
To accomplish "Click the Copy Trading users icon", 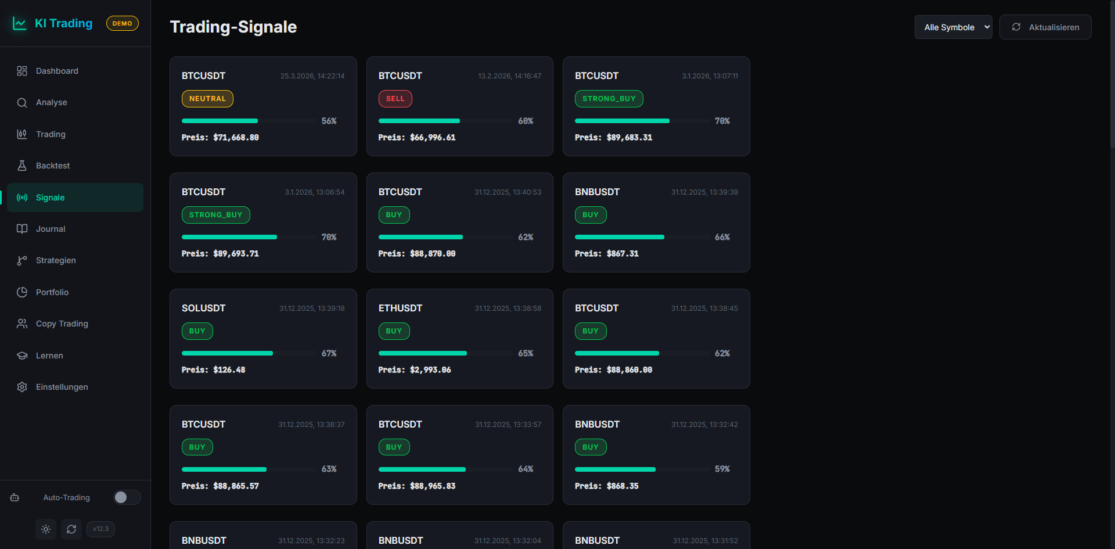I will click(x=22, y=324).
